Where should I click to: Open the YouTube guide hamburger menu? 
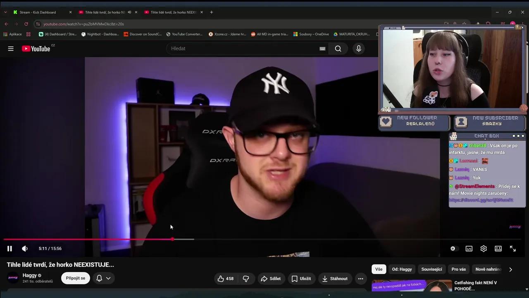coord(11,48)
